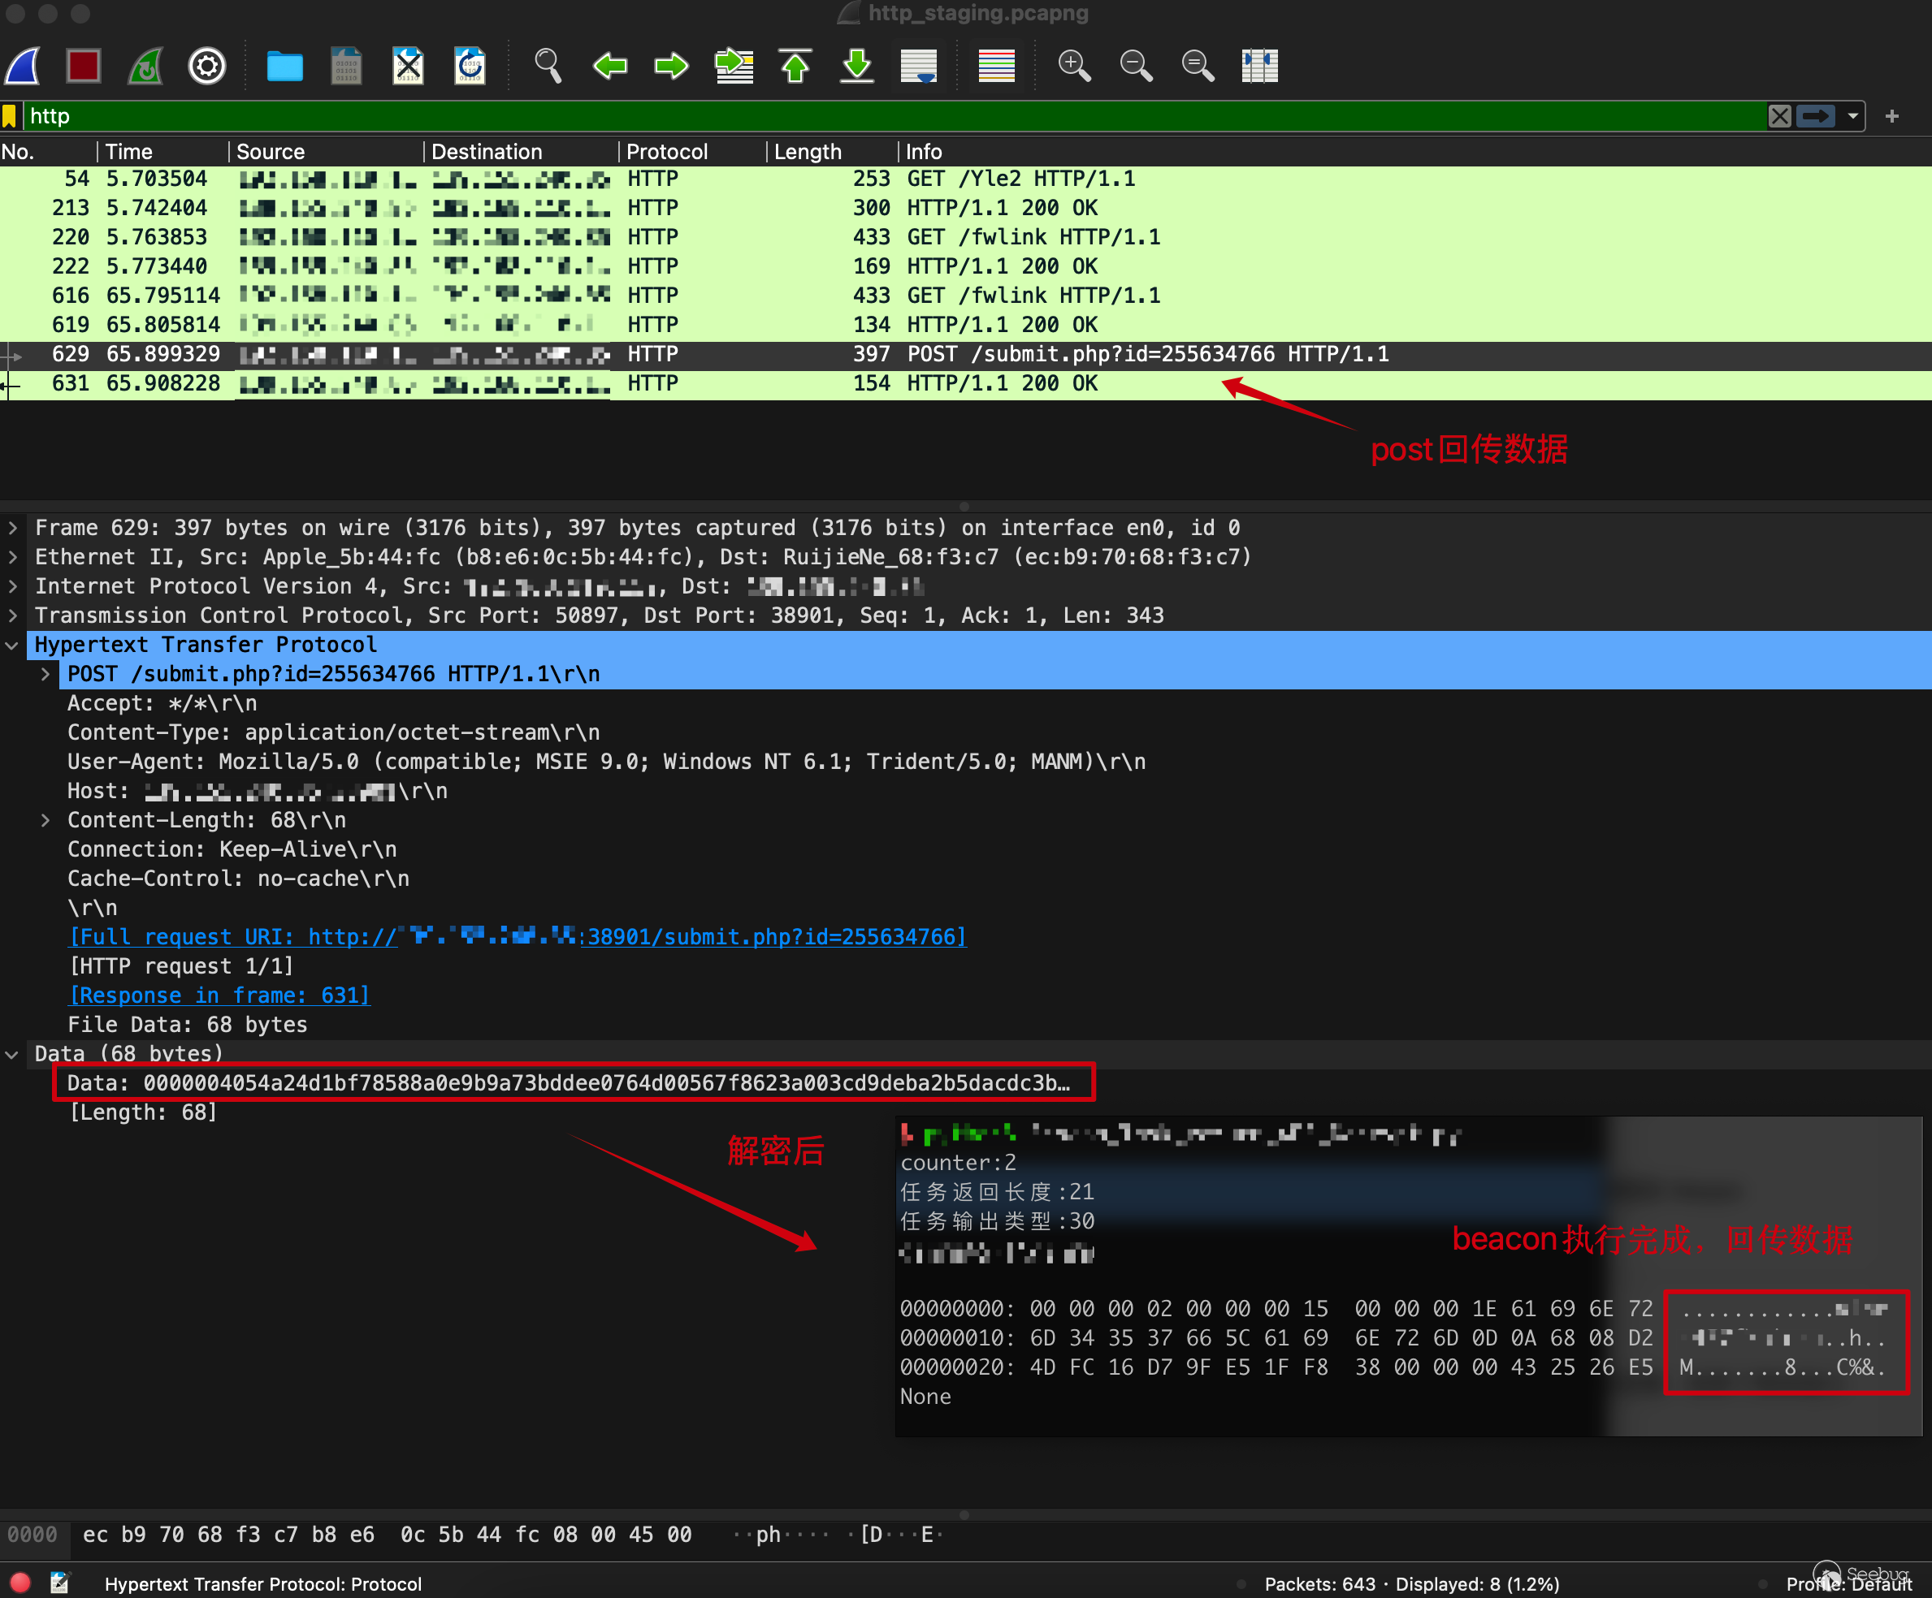The width and height of the screenshot is (1932, 1598).
Task: Click the find packet magnifier icon
Action: 548,67
